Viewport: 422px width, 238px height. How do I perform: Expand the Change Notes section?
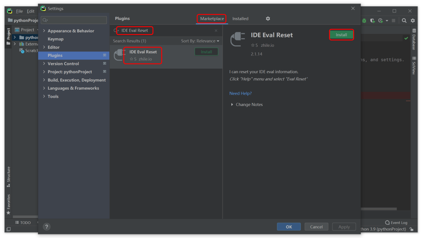tap(232, 104)
